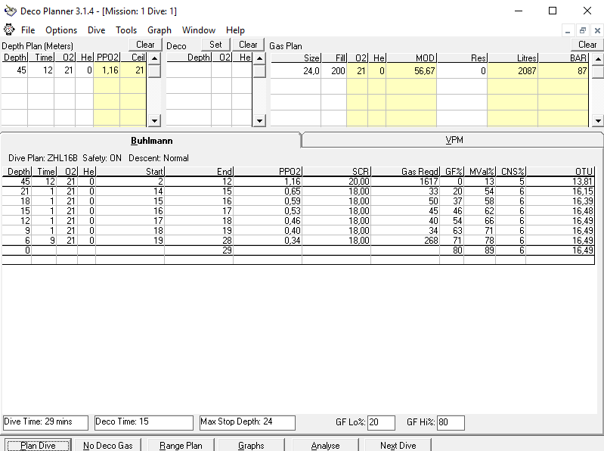The width and height of the screenshot is (604, 451).
Task: Select Gas Plan Fill cell 200
Action: click(334, 71)
